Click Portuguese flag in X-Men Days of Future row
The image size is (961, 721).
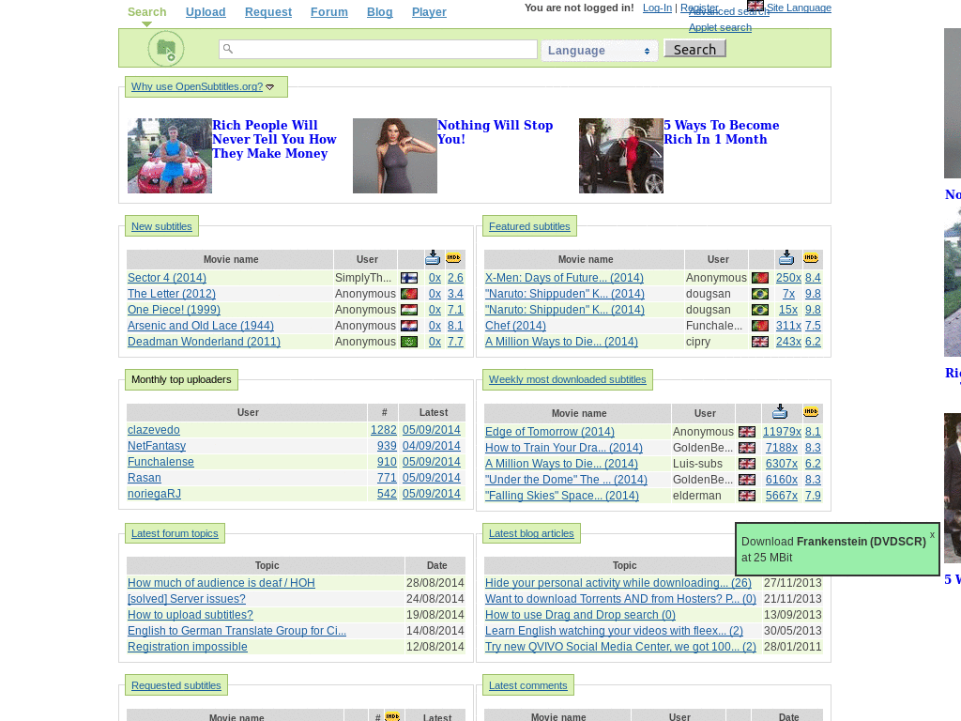coord(760,278)
